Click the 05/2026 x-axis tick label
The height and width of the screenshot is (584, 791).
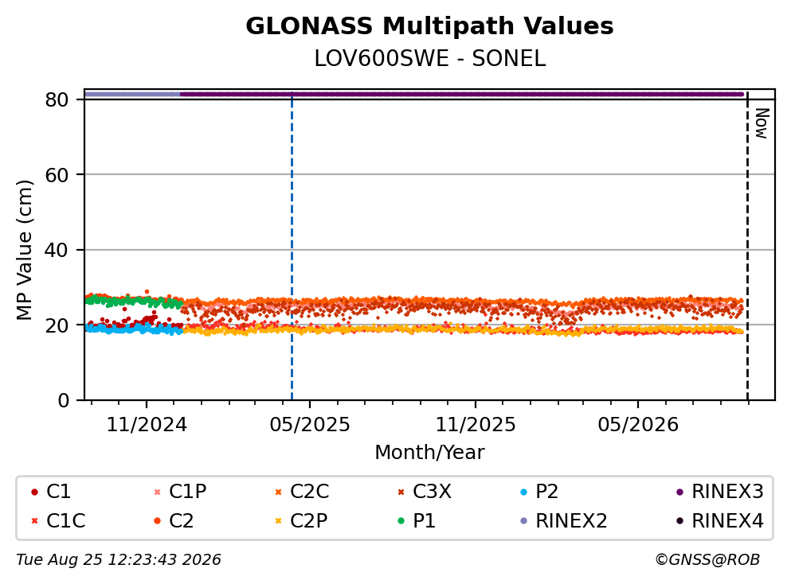point(638,425)
